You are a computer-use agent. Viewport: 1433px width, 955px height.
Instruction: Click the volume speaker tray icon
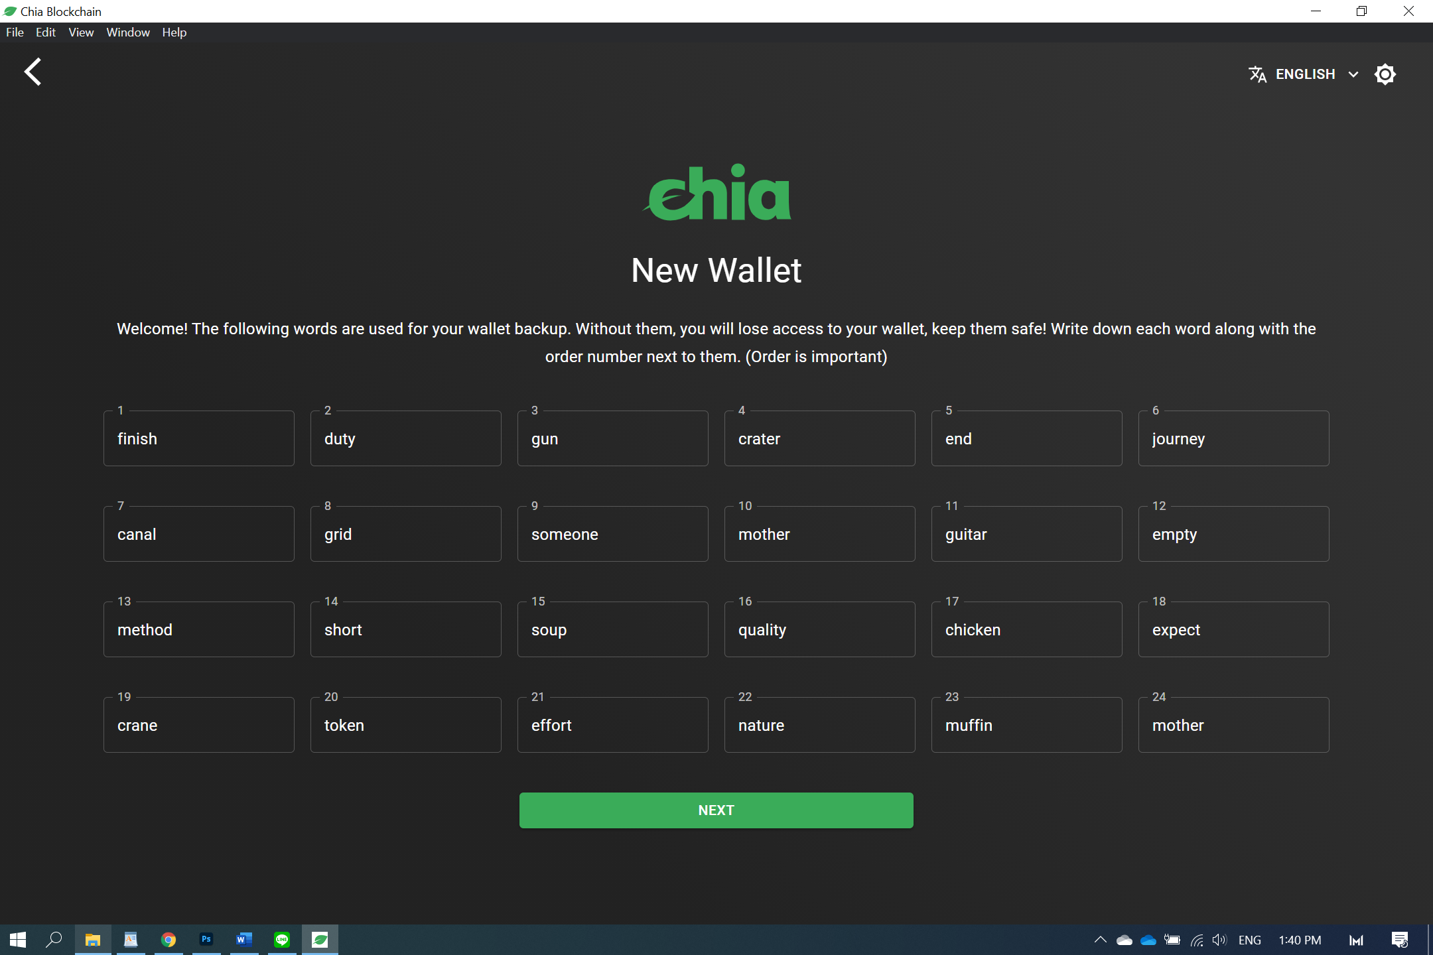coord(1219,940)
